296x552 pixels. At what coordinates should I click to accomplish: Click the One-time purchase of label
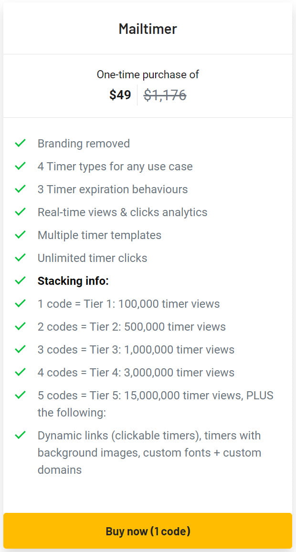pos(148,74)
